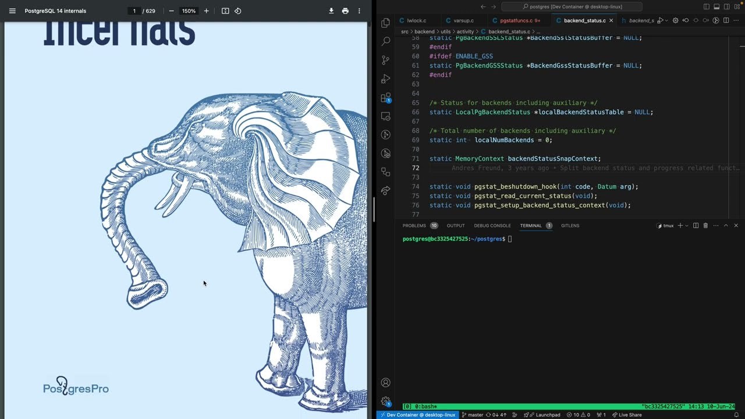Click Live Share in the status bar
This screenshot has width=745, height=419.
[626, 415]
